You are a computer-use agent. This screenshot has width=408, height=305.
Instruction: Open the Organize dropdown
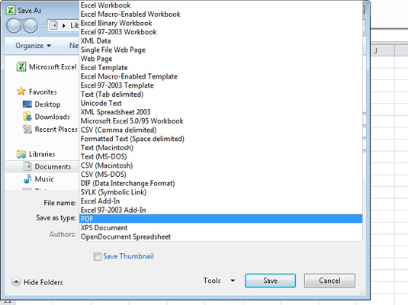(x=33, y=46)
